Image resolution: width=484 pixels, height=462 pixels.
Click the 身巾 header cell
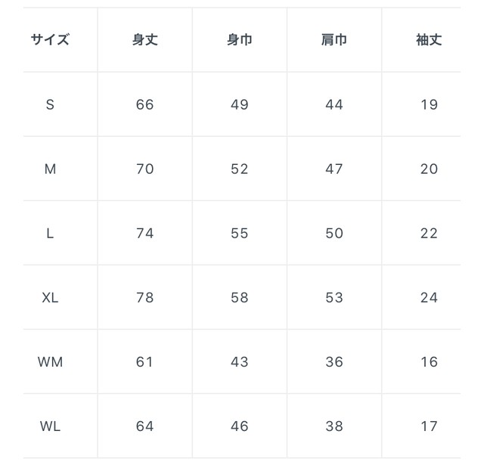coord(240,40)
